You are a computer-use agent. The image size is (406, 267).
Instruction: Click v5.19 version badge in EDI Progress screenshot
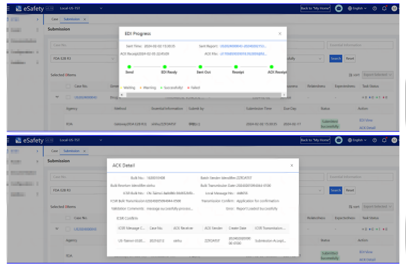pyautogui.click(x=49, y=9)
